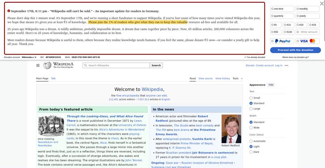Choose the VISA Mastercard payment option
This screenshot has width=325, height=168.
pos(308,41)
